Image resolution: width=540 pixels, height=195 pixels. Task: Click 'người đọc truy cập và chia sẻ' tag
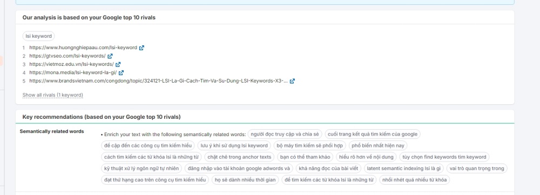click(285, 134)
